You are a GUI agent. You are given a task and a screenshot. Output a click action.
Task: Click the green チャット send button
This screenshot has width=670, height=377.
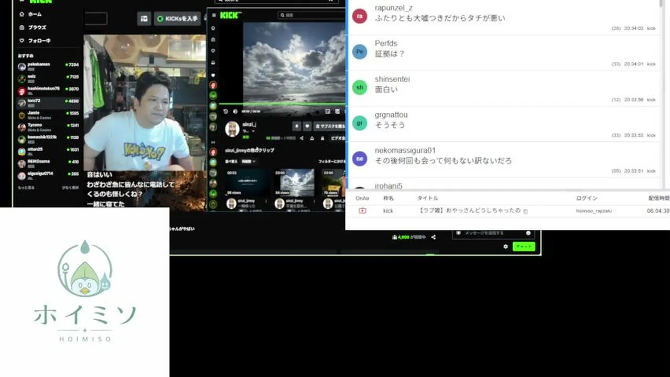click(523, 247)
